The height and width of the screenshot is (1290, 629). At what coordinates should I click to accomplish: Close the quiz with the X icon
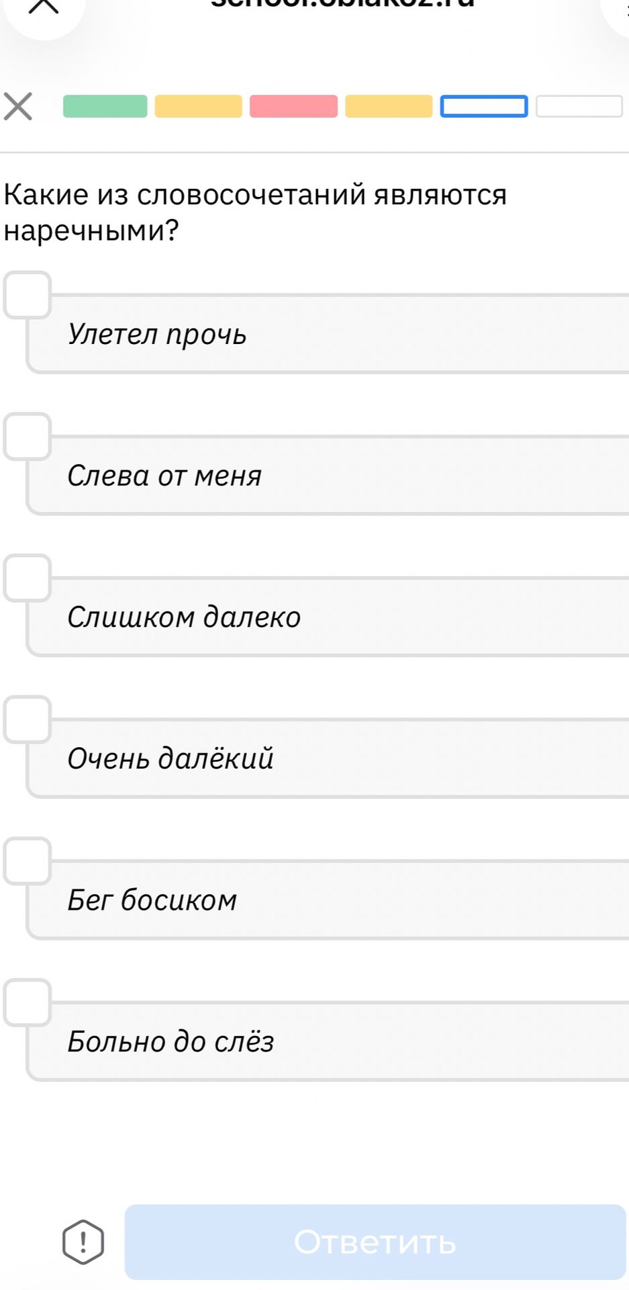tap(18, 107)
